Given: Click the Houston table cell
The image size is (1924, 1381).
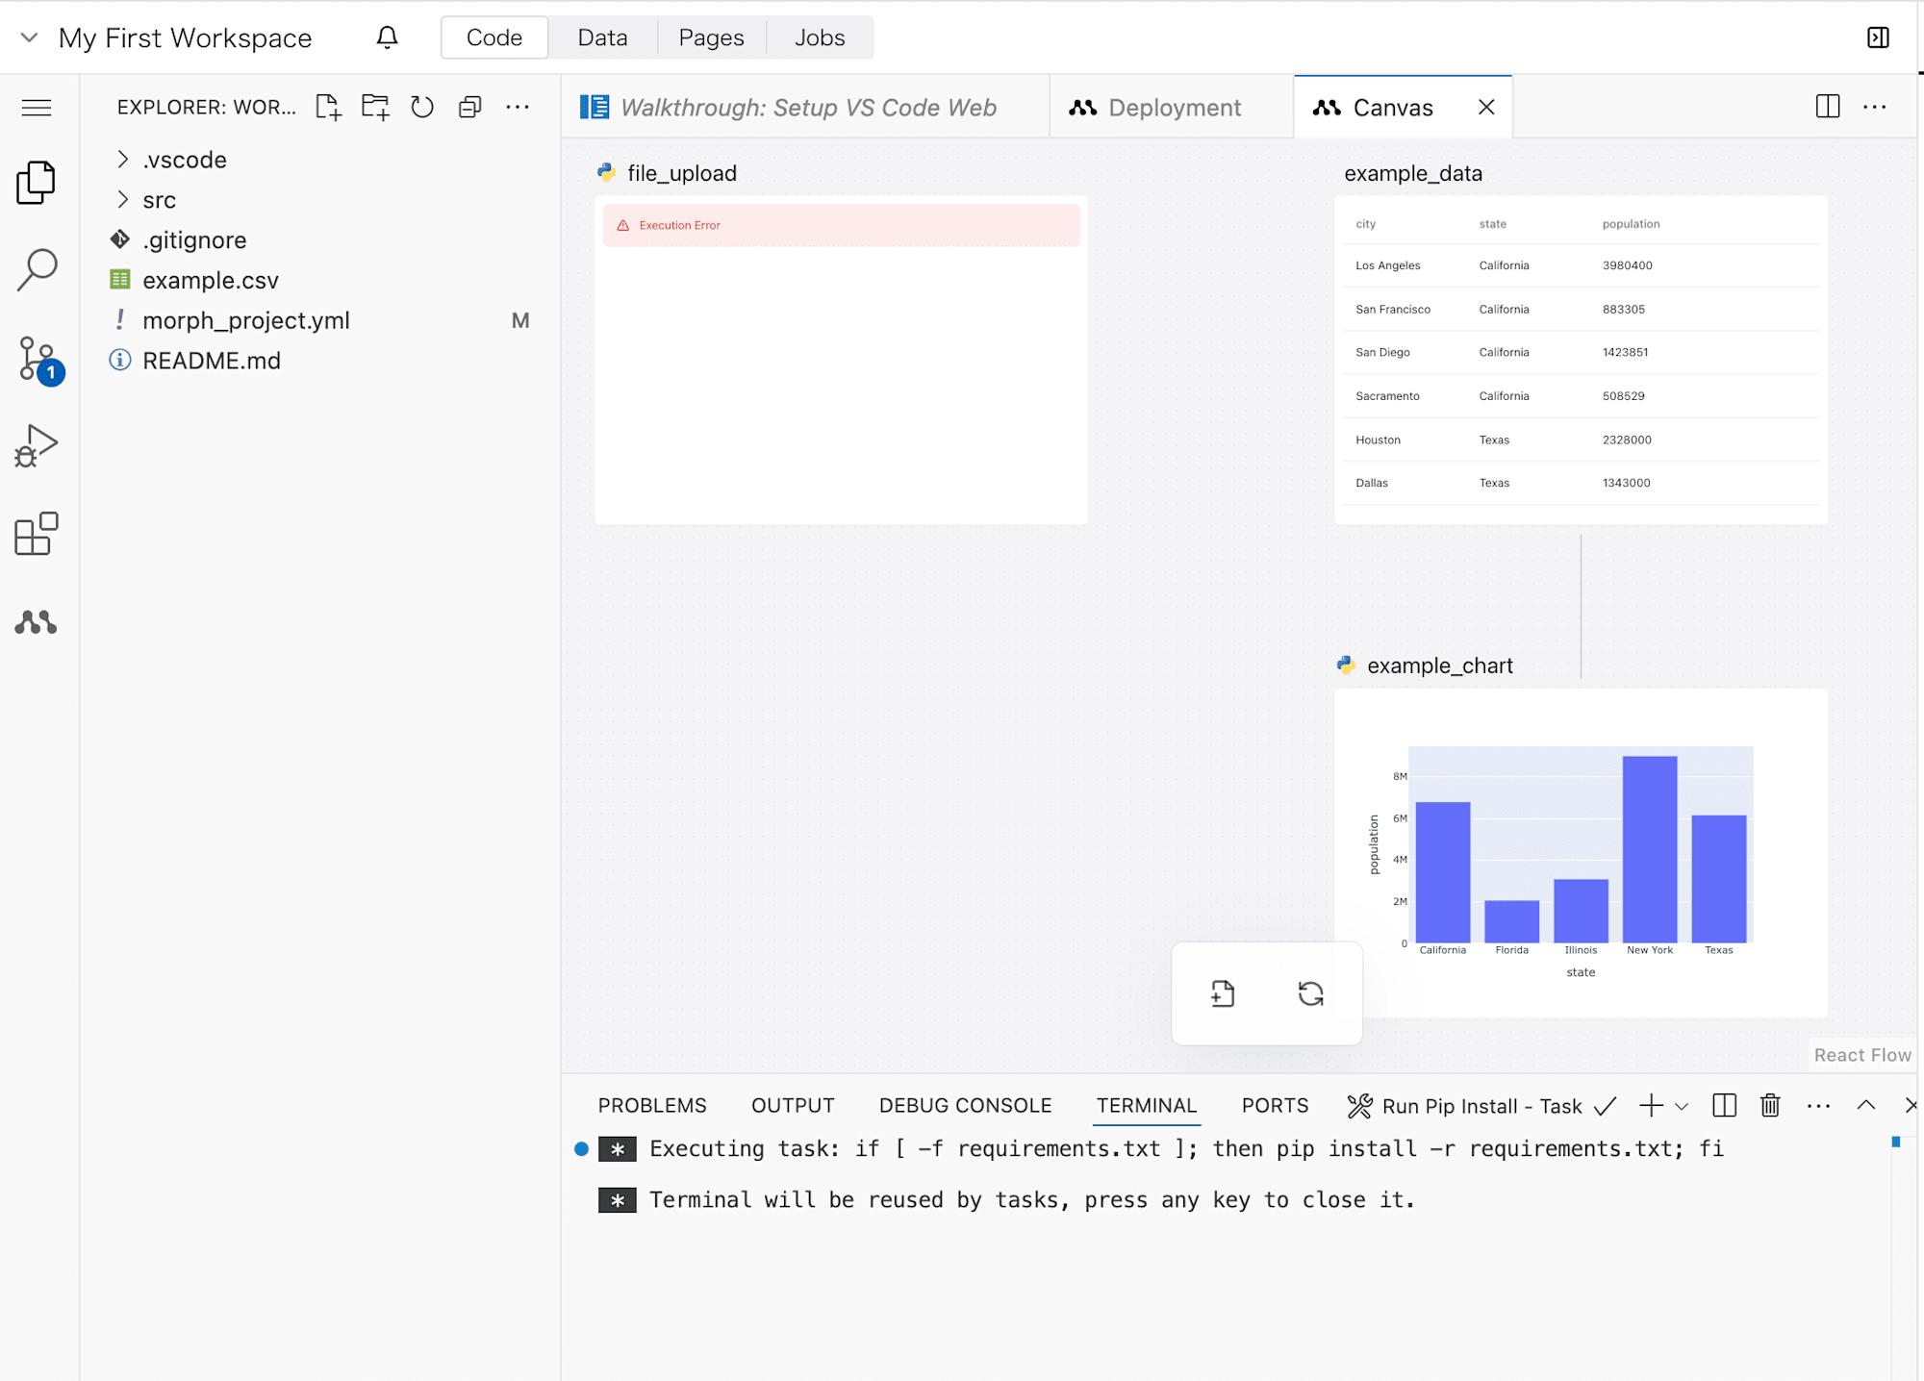Looking at the screenshot, I should [1379, 439].
